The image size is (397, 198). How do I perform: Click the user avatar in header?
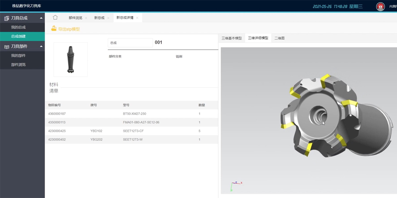380,6
